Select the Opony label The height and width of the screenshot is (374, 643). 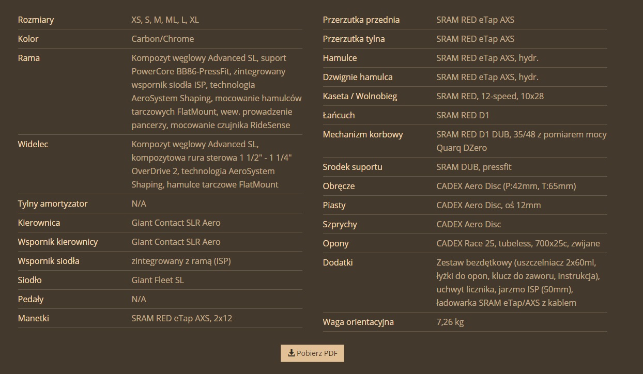(x=336, y=243)
